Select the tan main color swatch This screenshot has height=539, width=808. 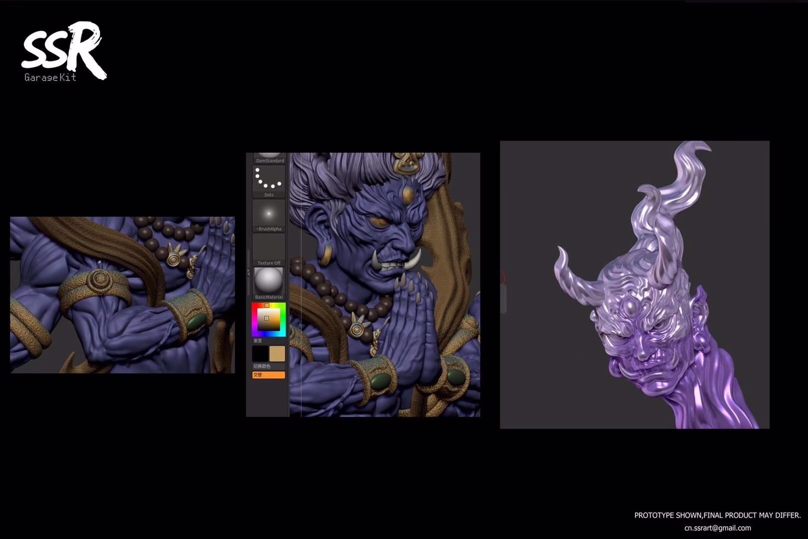click(x=277, y=354)
